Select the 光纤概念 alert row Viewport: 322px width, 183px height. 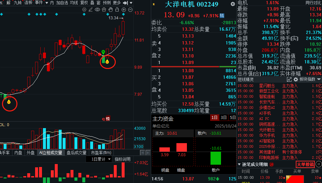tap(279, 130)
